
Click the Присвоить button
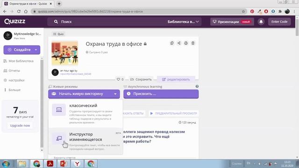(161, 94)
